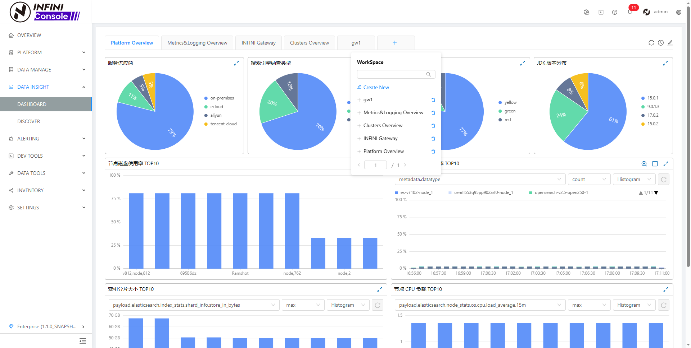Delete the gw1 workspace via trash icon
This screenshot has height=348, width=691.
click(433, 100)
